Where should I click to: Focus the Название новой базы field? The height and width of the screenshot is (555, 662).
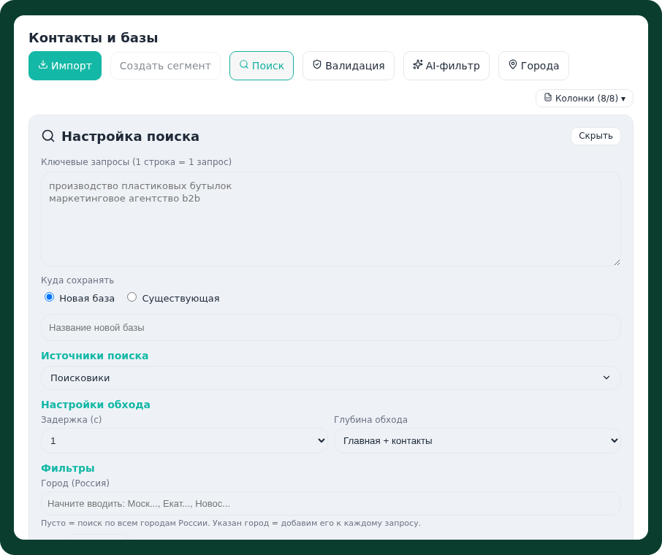tap(330, 327)
